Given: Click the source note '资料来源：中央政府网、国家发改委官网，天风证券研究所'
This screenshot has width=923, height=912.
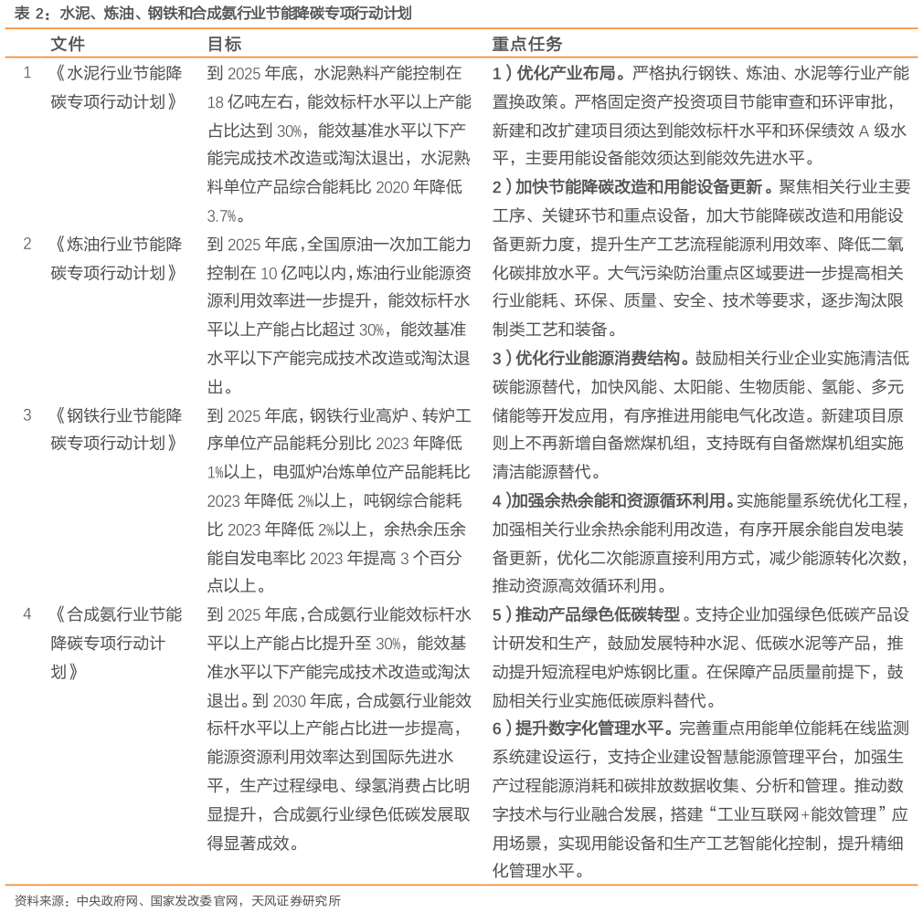Looking at the screenshot, I should (x=178, y=901).
